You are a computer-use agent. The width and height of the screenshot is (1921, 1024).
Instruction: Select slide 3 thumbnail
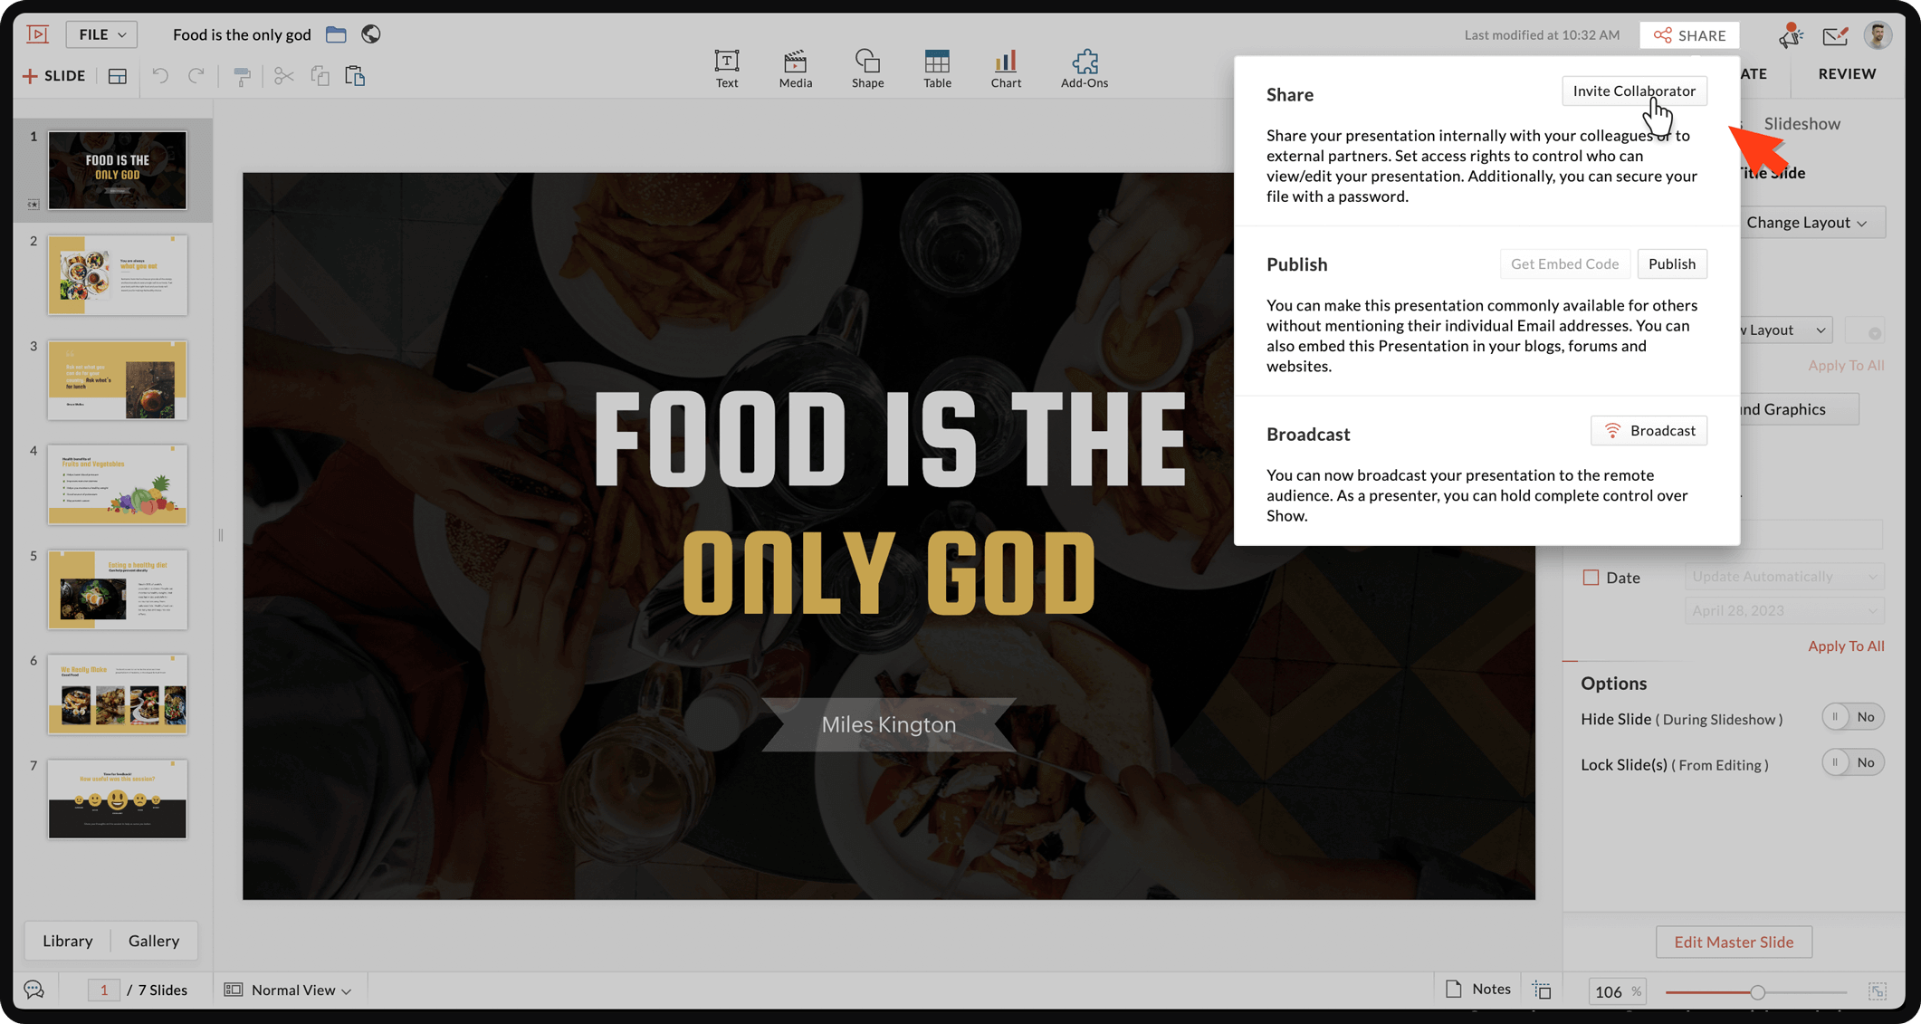(118, 380)
